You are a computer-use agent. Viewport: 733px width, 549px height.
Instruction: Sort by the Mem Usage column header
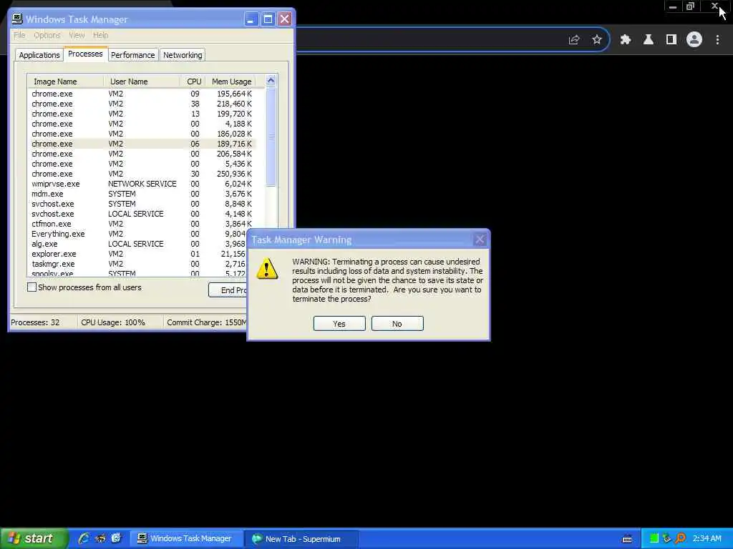[x=232, y=81]
